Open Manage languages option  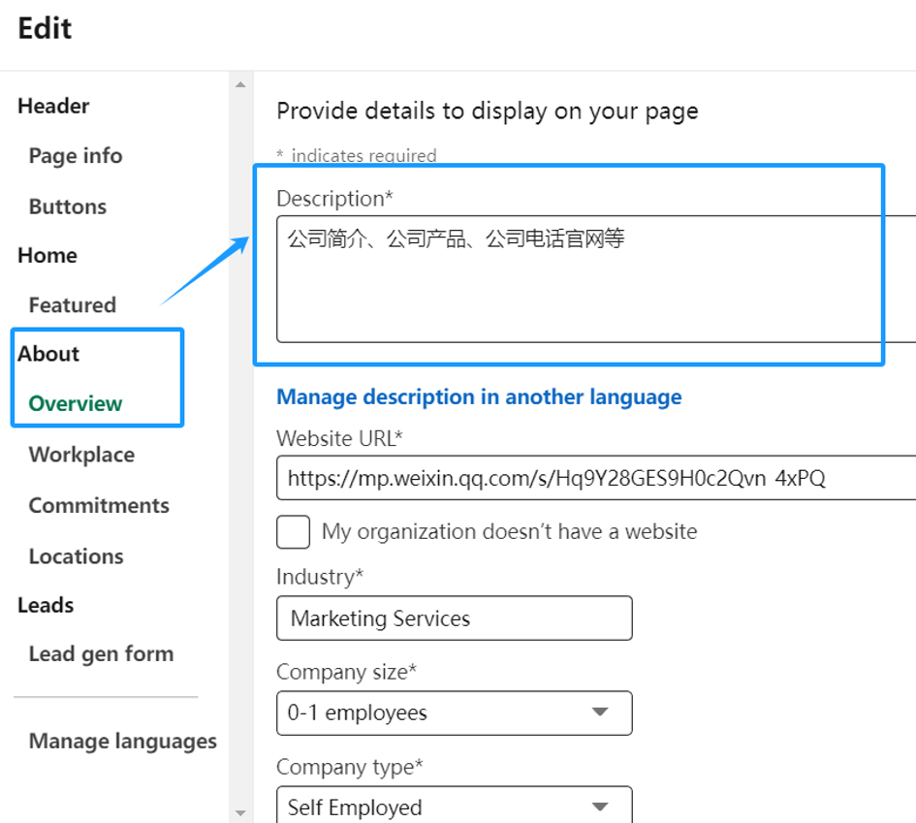point(123,741)
